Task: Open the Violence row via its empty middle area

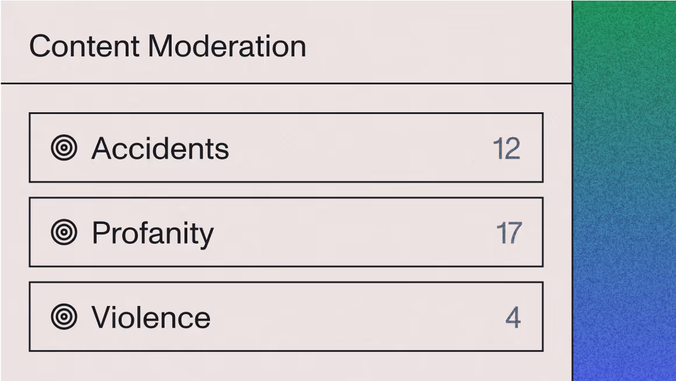Action: point(358,317)
